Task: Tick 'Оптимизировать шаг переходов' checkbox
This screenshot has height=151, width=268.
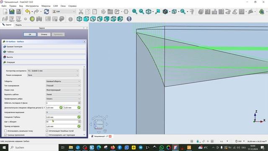Action: [47, 135]
